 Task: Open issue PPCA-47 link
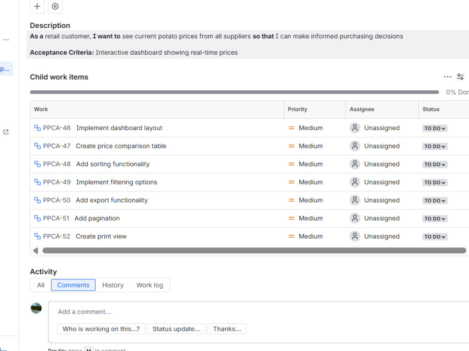(57, 146)
